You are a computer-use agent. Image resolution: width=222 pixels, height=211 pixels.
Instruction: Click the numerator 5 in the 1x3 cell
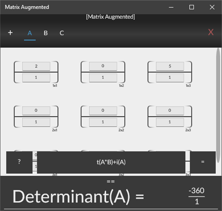click(169, 66)
